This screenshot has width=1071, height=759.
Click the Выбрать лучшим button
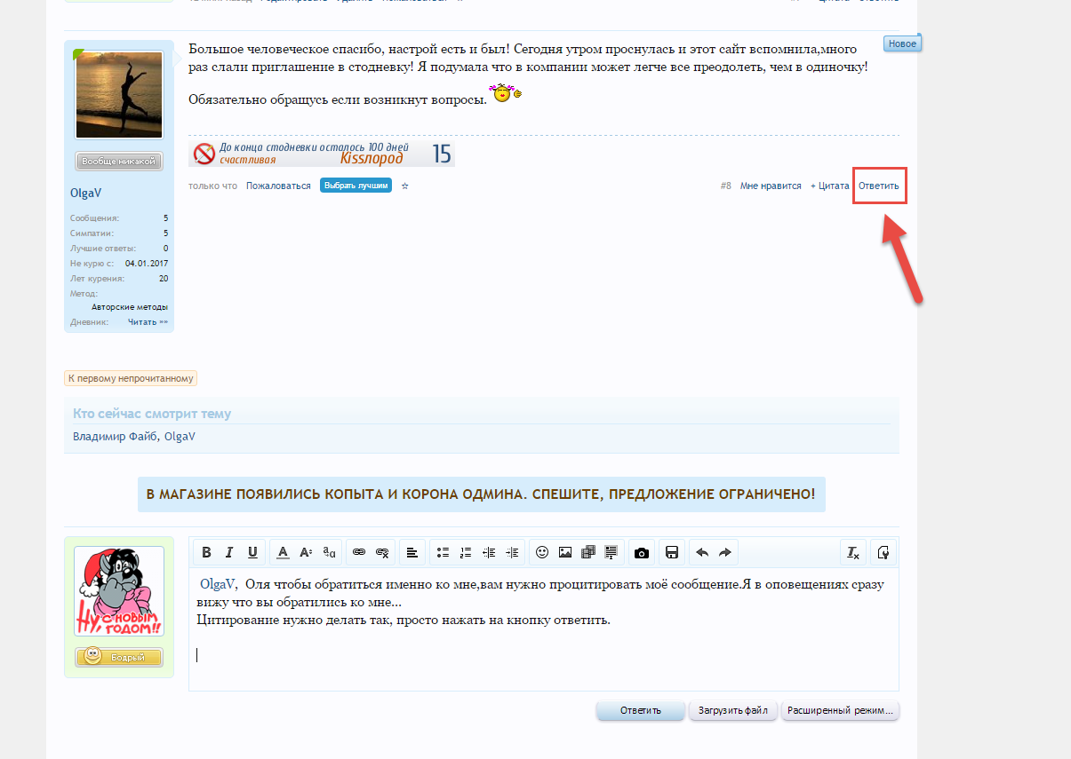(356, 186)
